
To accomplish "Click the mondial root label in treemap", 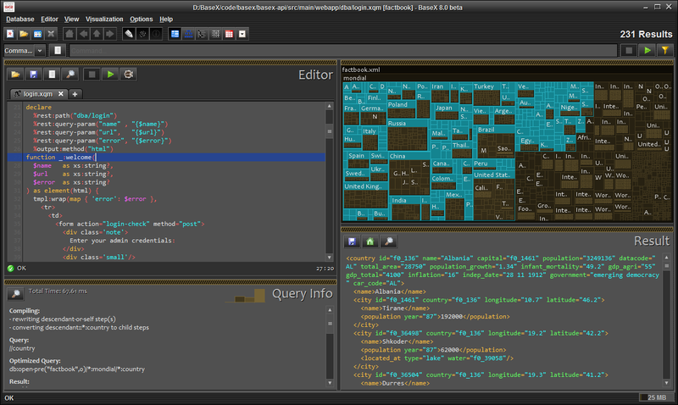I will coord(354,78).
